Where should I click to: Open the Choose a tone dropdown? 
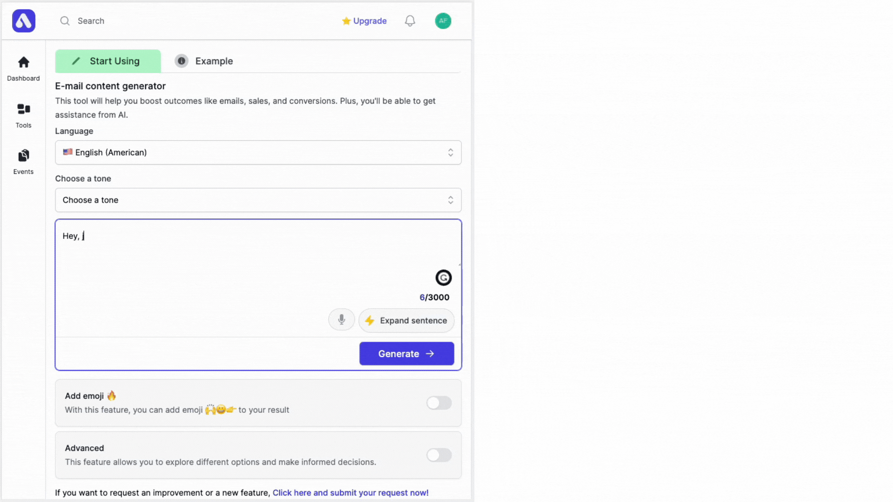tap(258, 200)
